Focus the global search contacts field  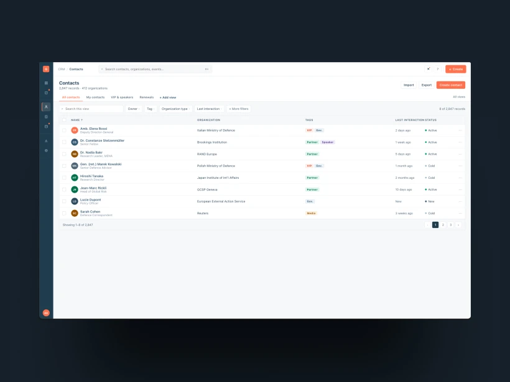[155, 69]
